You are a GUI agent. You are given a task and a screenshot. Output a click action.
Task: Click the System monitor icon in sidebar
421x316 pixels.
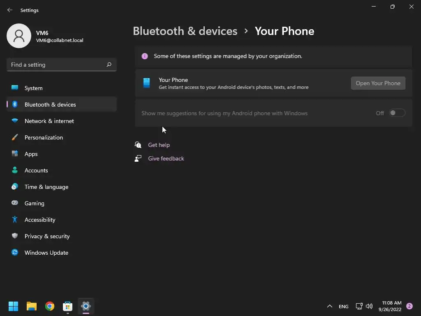point(15,88)
